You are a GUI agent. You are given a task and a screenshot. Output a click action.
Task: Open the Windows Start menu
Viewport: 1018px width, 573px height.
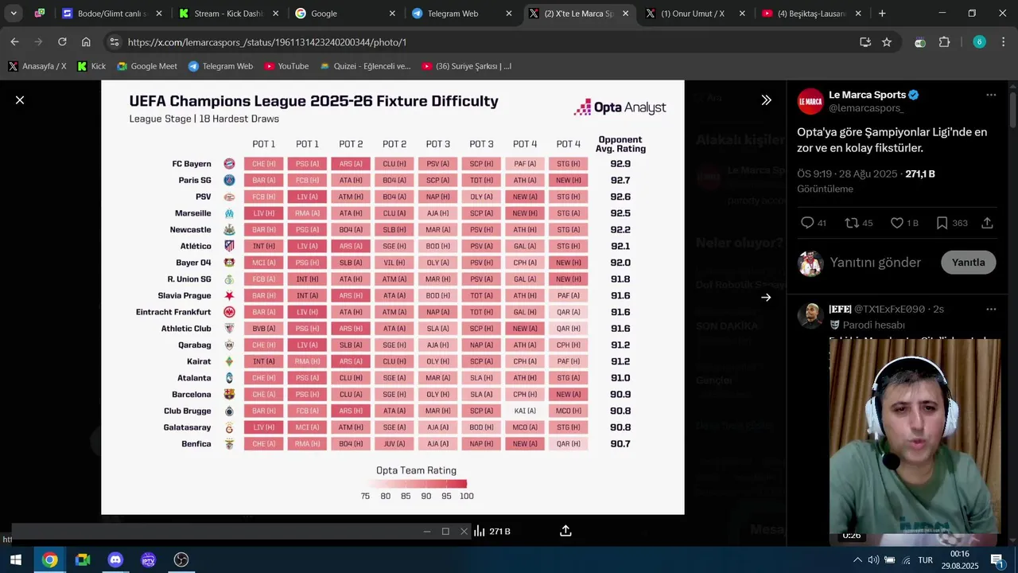(16, 559)
